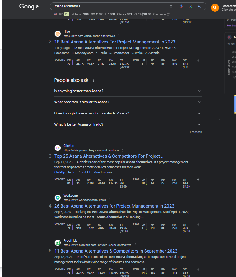Open the three-dot menu for the Hive result
The width and height of the screenshot is (236, 277).
[x=119, y=36]
